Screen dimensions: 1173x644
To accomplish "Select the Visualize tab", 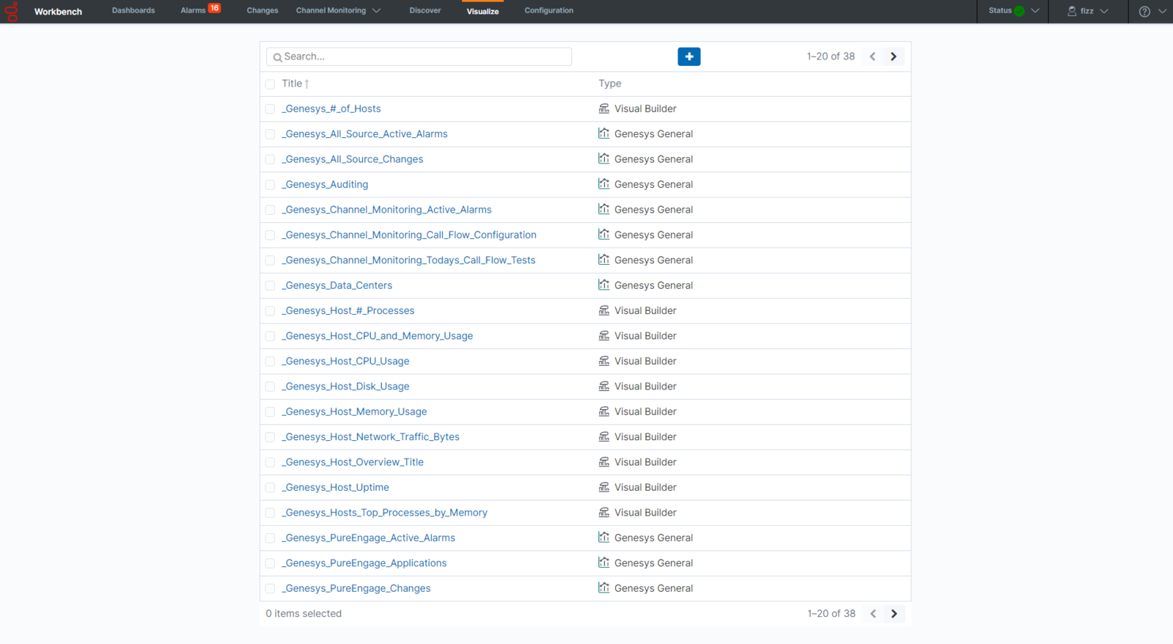I will point(482,11).
